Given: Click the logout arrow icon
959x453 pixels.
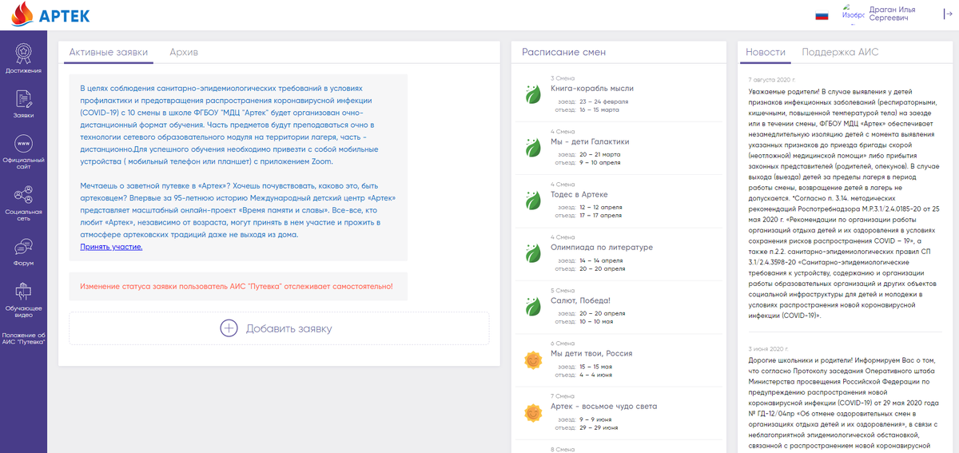Looking at the screenshot, I should pyautogui.click(x=948, y=14).
